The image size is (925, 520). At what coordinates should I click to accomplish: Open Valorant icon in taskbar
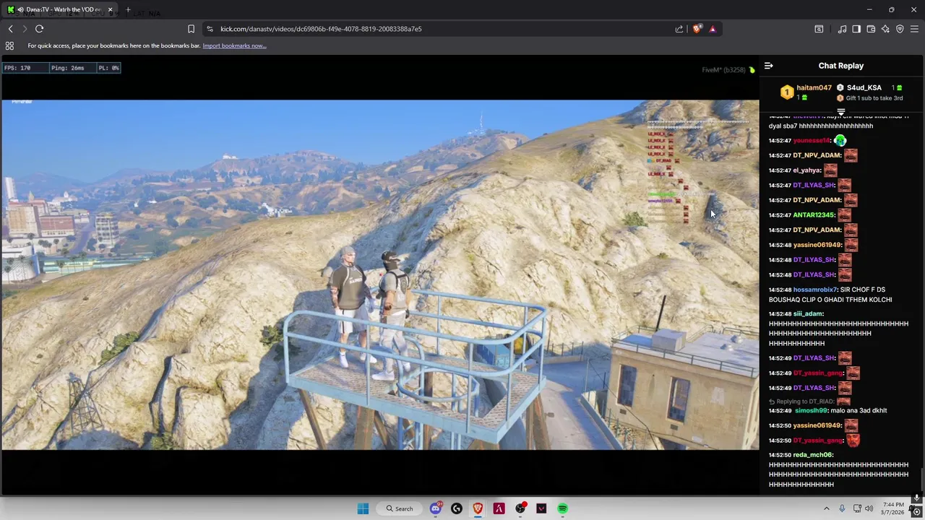point(541,508)
